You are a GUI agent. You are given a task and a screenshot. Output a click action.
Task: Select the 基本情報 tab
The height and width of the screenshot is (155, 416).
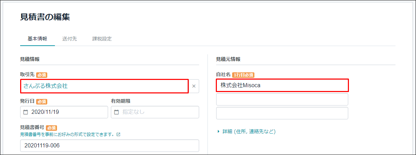click(x=38, y=39)
